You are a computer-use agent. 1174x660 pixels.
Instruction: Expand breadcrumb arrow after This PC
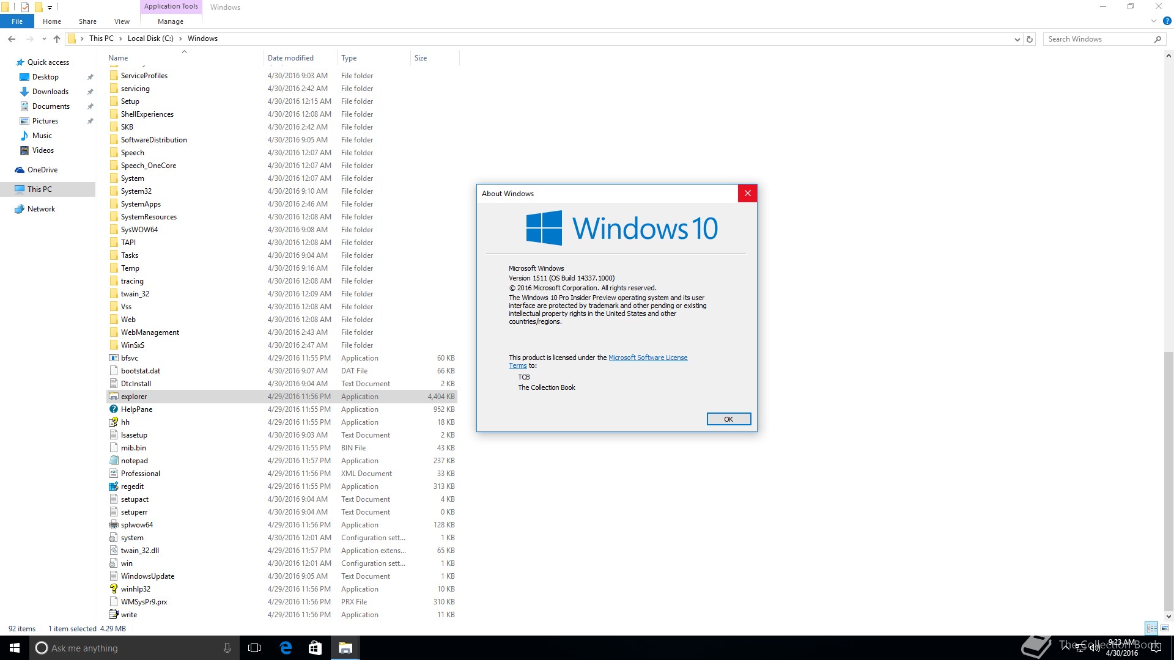coord(120,38)
